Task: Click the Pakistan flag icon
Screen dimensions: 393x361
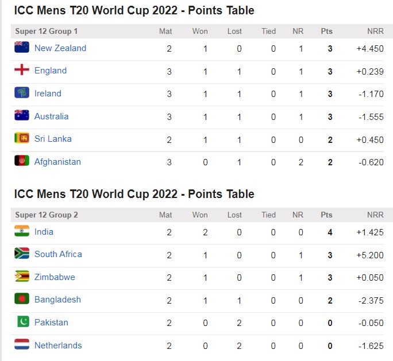Action: (x=22, y=322)
